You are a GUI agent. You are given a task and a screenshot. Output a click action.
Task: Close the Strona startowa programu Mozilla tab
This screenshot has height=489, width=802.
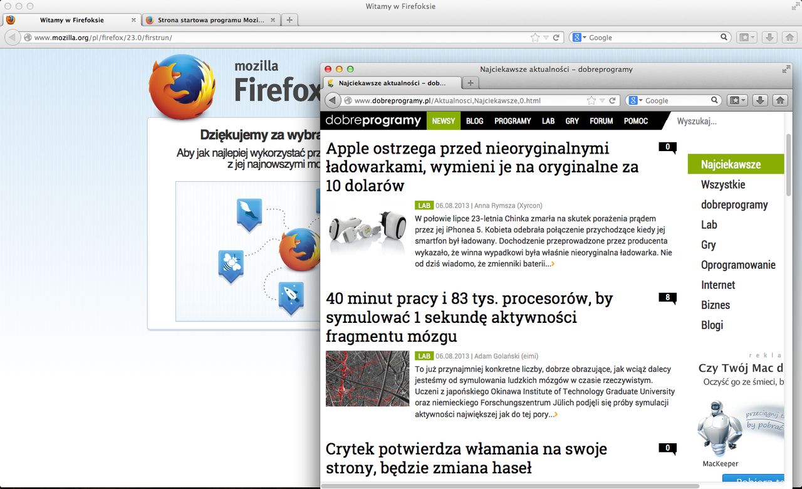273,20
